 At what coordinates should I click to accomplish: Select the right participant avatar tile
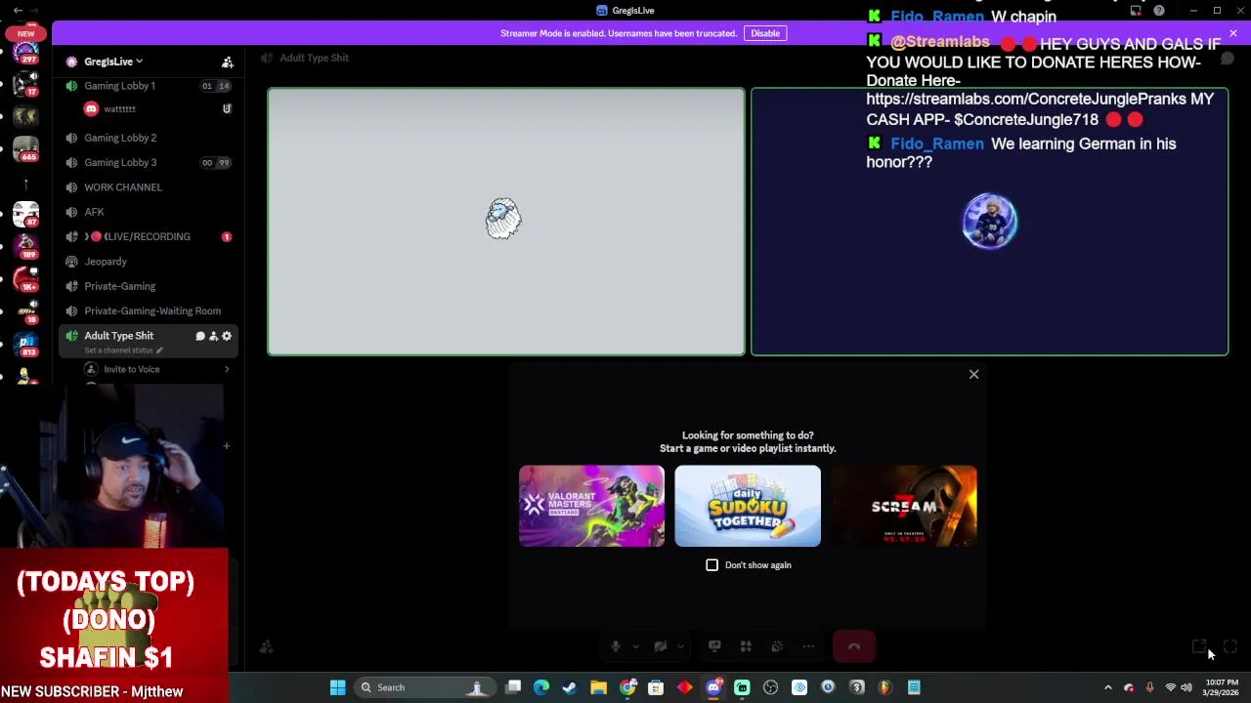989,222
